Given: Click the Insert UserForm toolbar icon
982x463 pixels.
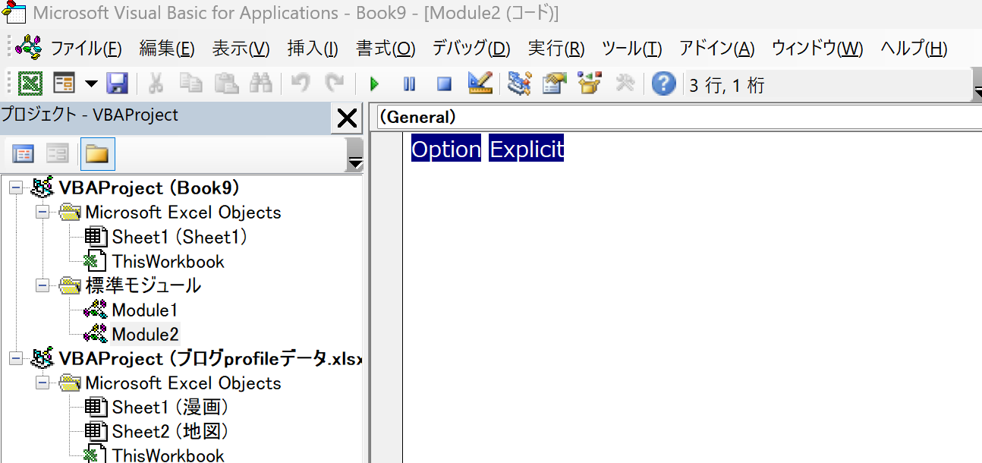Looking at the screenshot, I should point(65,83).
